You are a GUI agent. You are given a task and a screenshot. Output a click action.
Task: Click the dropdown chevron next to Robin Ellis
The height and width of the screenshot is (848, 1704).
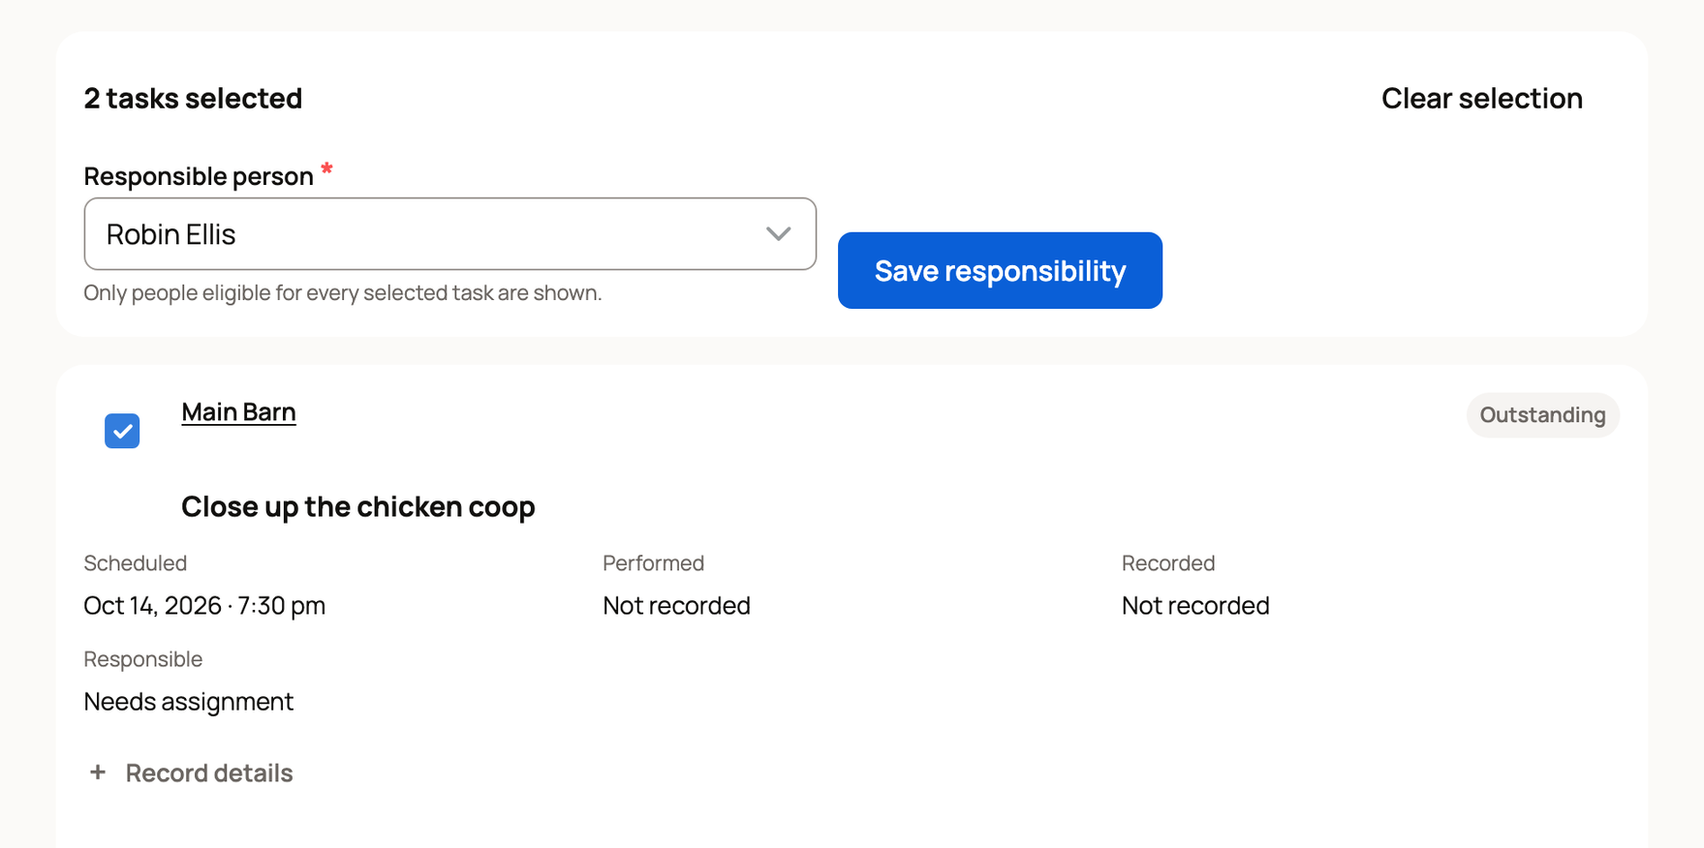778,234
